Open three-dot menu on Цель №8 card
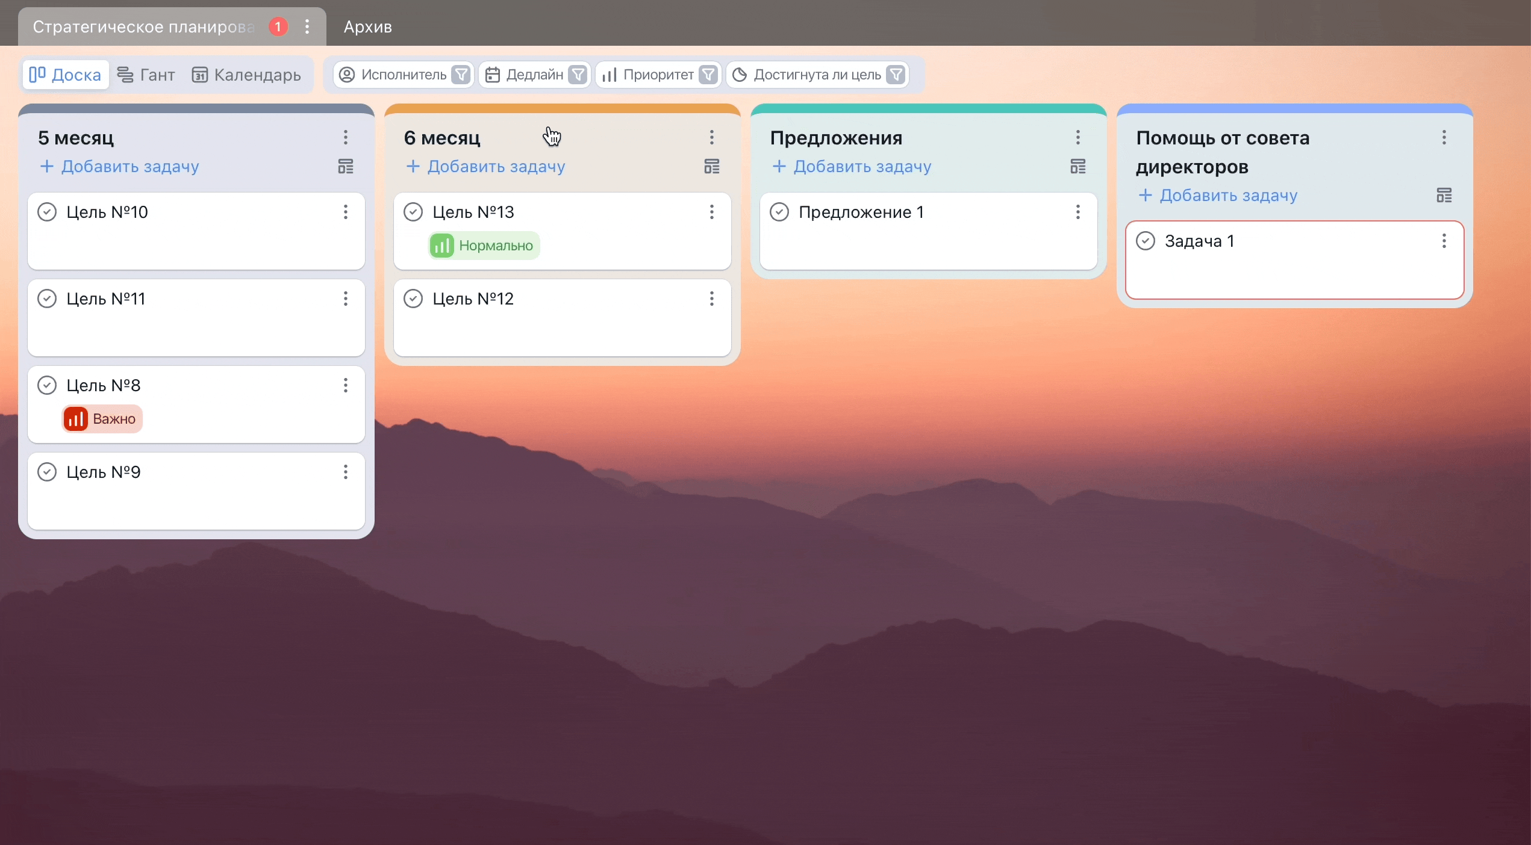Viewport: 1531px width, 845px height. (346, 385)
